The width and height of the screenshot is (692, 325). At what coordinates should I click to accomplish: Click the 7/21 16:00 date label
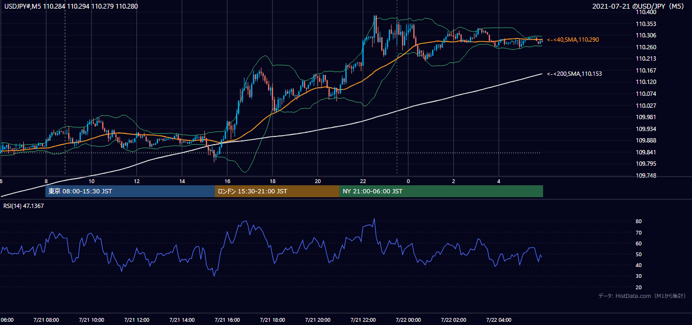coord(227,320)
